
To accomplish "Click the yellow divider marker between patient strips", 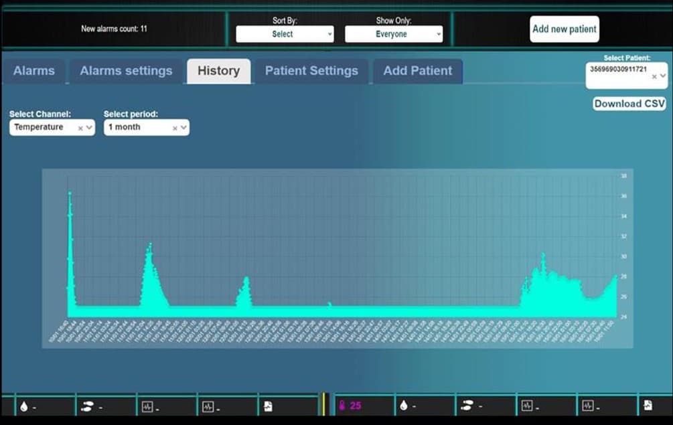I will (x=325, y=404).
